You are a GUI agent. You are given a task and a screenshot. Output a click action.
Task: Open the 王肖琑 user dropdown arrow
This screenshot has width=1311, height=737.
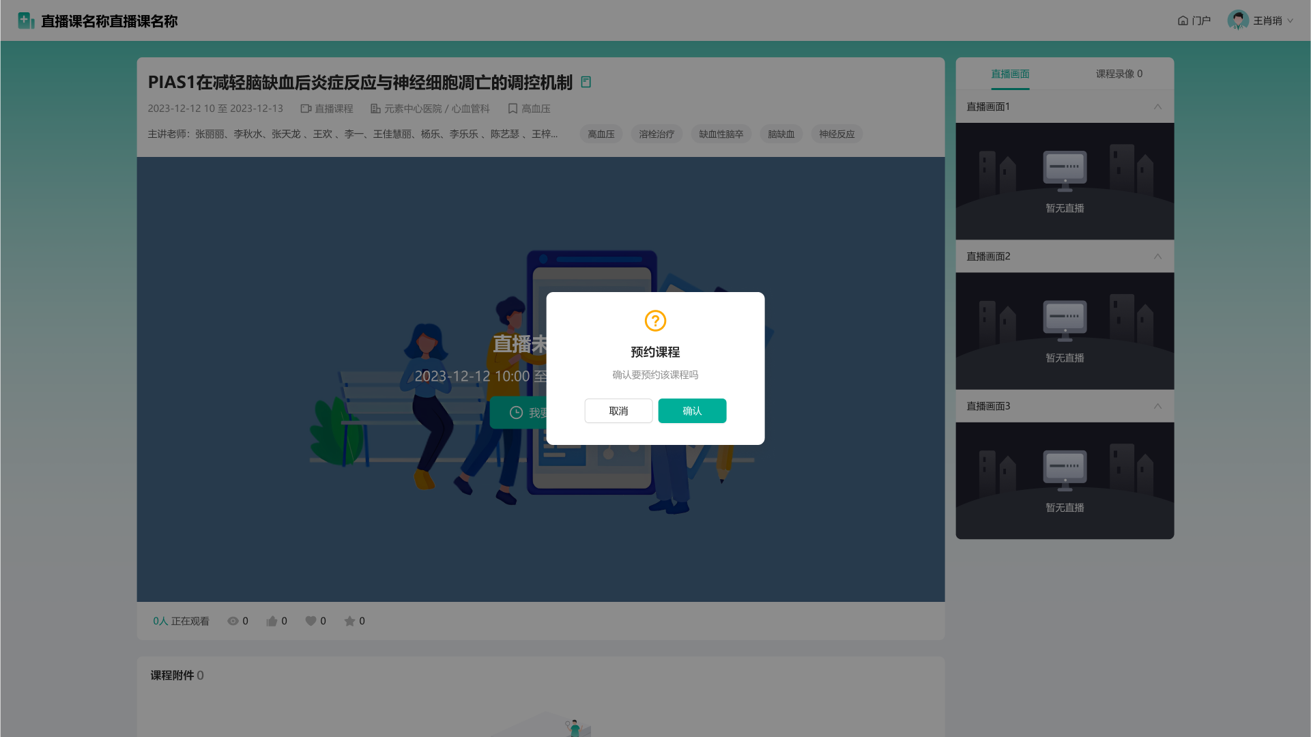coord(1290,20)
